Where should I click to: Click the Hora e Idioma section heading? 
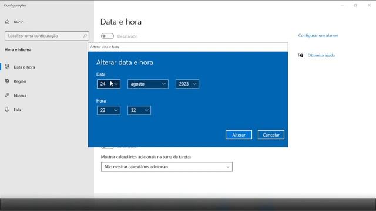click(18, 49)
